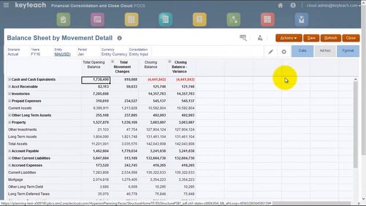Select Current Assets row label

coord(20,108)
